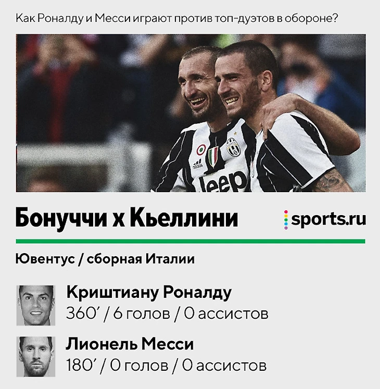Click the round cockade badge on the jersey
The image size is (380, 389).
201,149
